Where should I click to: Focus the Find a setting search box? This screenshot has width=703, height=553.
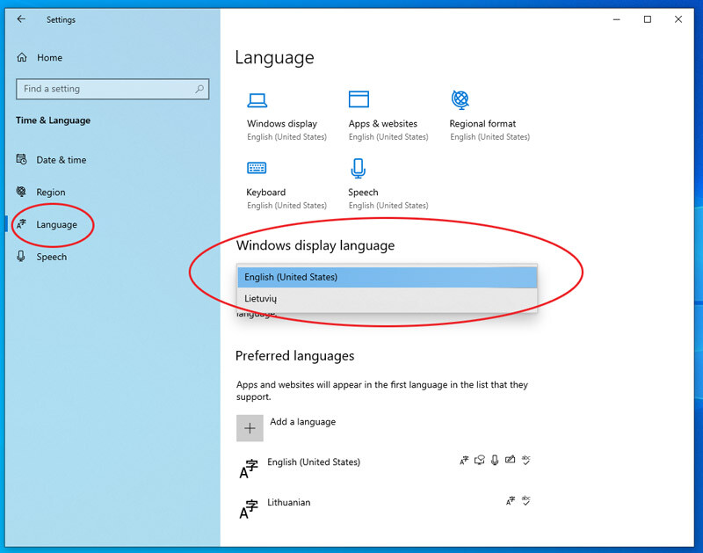coord(112,89)
